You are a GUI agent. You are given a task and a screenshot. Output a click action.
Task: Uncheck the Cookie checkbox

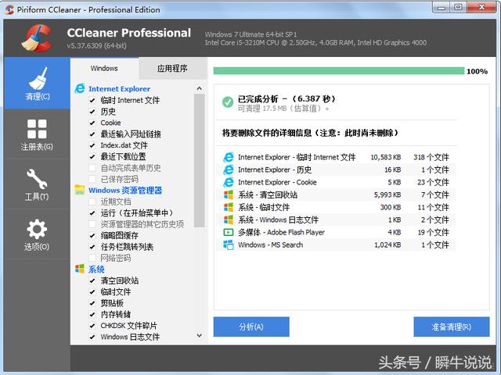pos(92,123)
